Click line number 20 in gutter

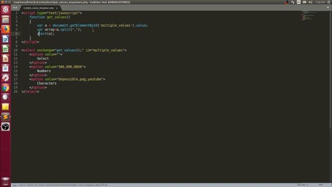click(x=16, y=91)
